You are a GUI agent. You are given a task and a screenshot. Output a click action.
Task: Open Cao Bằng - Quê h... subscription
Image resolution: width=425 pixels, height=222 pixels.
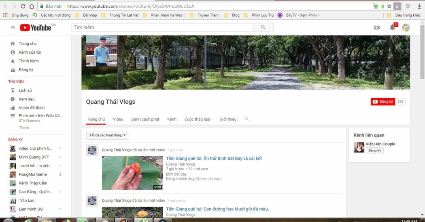pyautogui.click(x=35, y=192)
